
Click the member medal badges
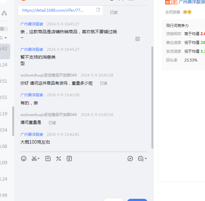187,12
